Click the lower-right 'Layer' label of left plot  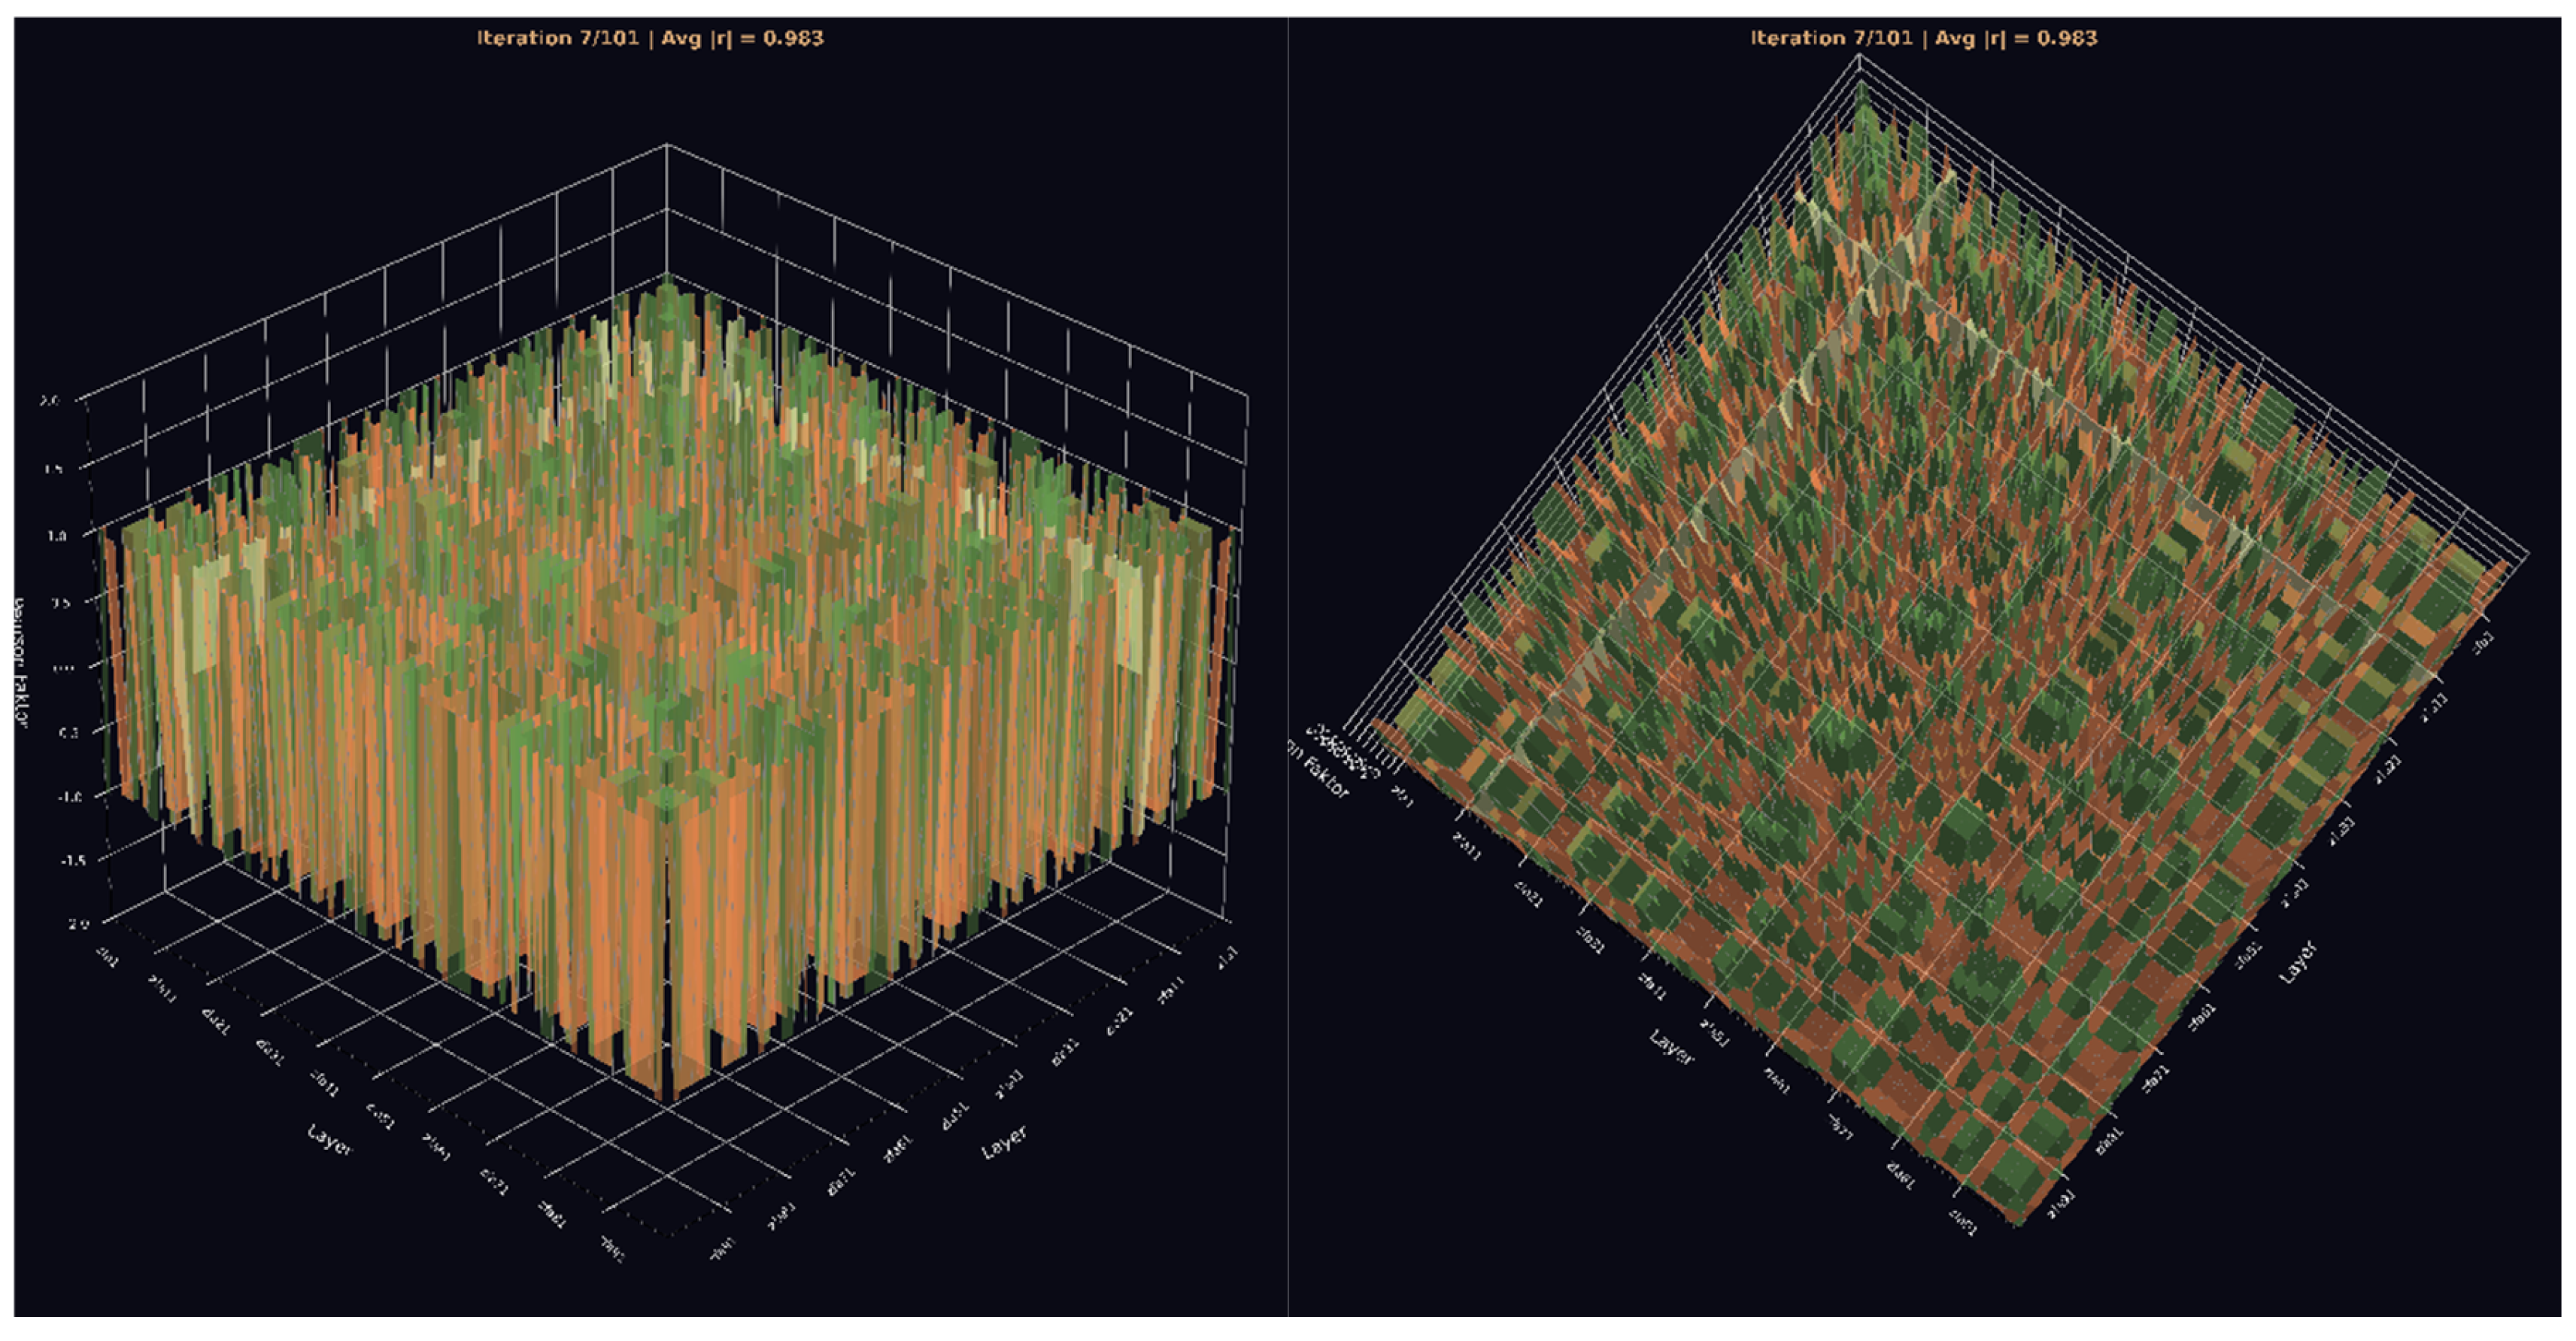[1004, 1142]
